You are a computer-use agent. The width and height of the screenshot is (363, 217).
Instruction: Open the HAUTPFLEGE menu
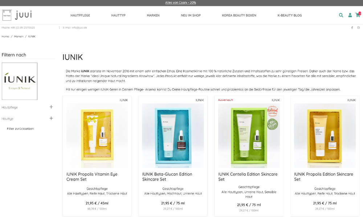(x=80, y=16)
